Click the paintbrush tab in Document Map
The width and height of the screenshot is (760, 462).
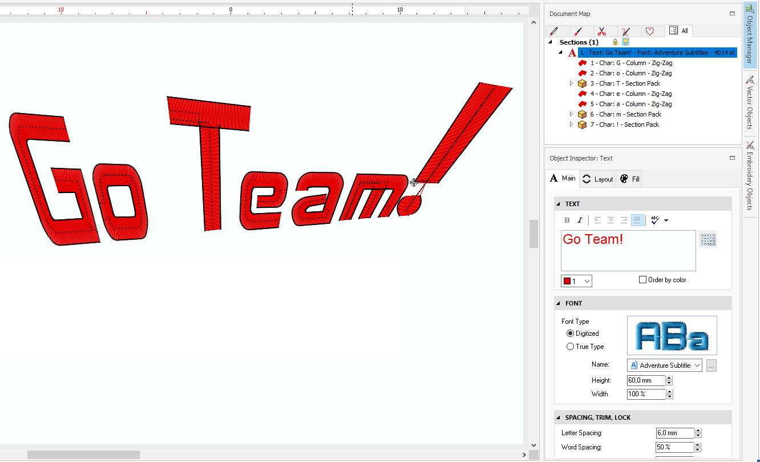[577, 31]
